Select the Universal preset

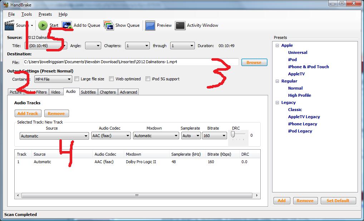(x=297, y=52)
